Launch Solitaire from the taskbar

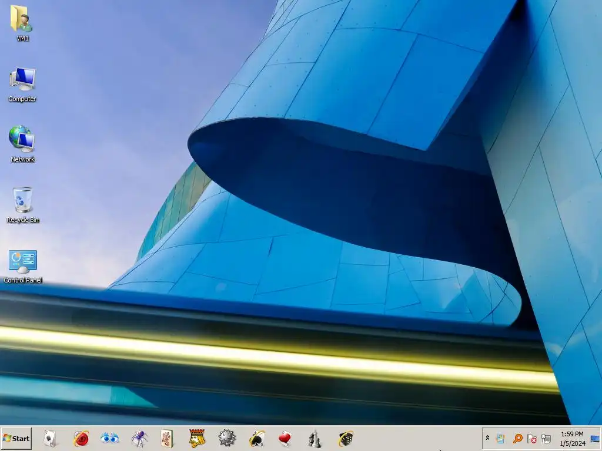point(50,438)
